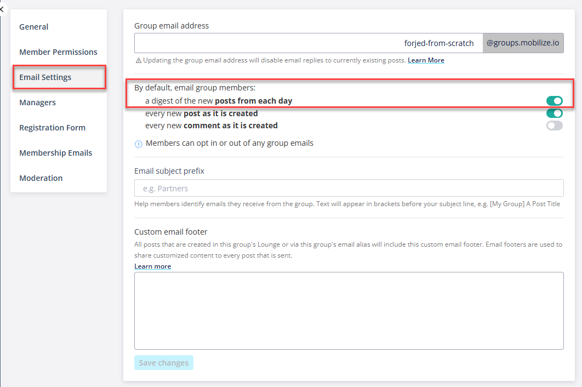Click the warning icon under group email address
Screen dimensions: 582x387
coord(138,60)
